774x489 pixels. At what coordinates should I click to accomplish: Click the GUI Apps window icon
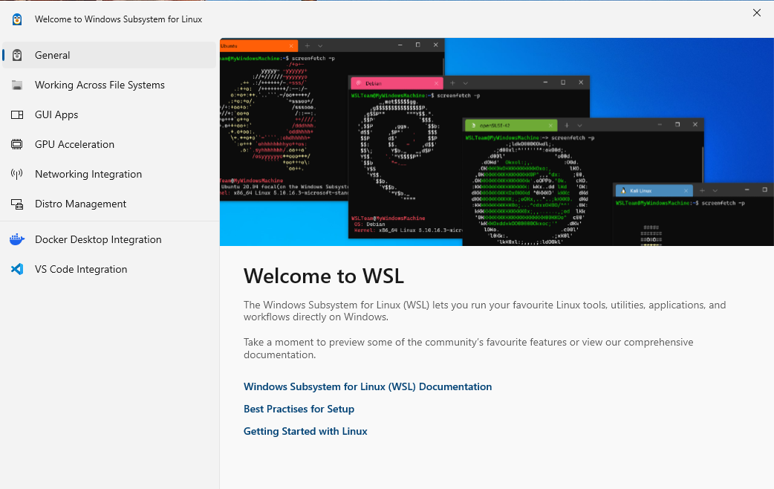[x=16, y=114]
